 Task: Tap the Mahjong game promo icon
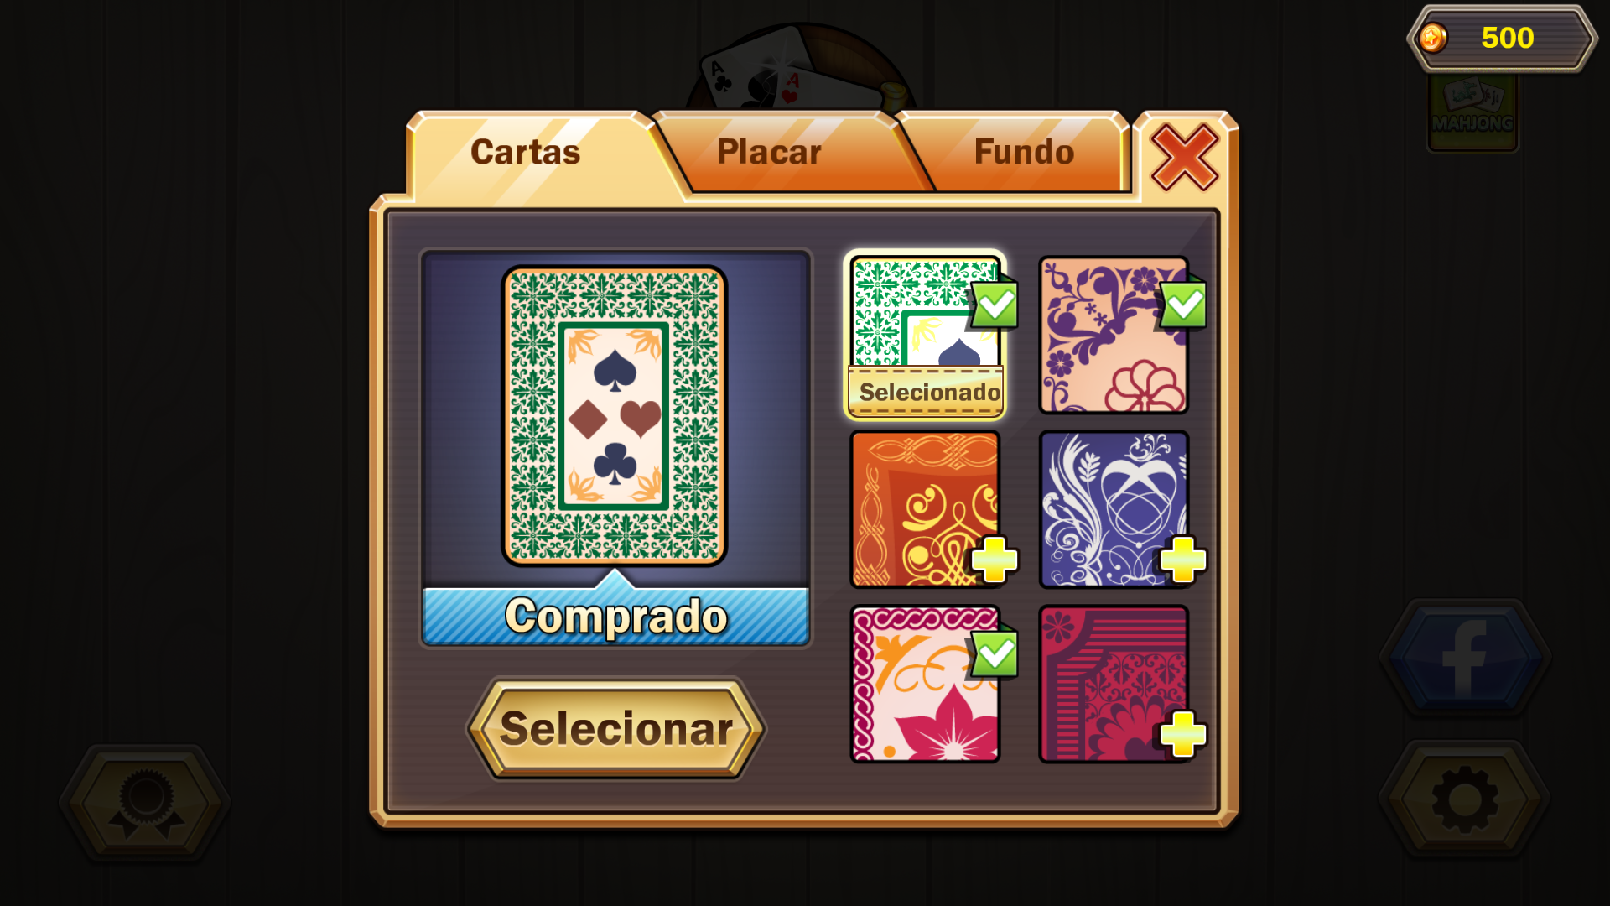tap(1472, 112)
